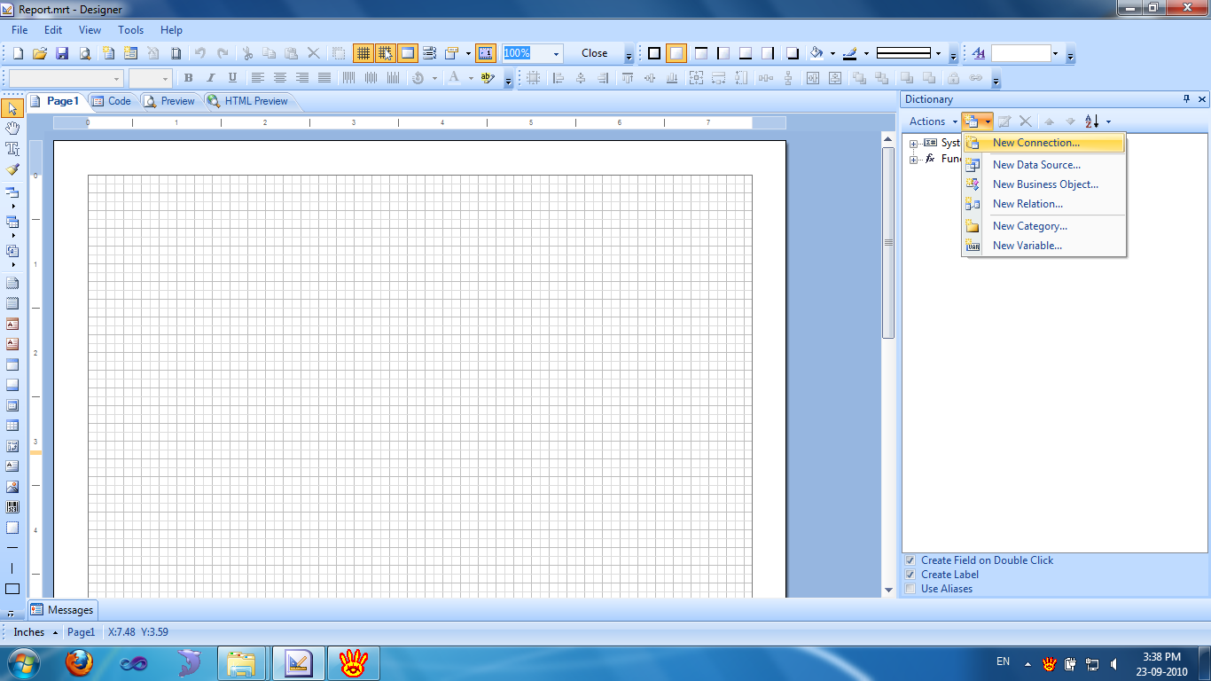Viewport: 1211px width, 681px height.
Task: Toggle Show Grid button
Action: [x=363, y=53]
